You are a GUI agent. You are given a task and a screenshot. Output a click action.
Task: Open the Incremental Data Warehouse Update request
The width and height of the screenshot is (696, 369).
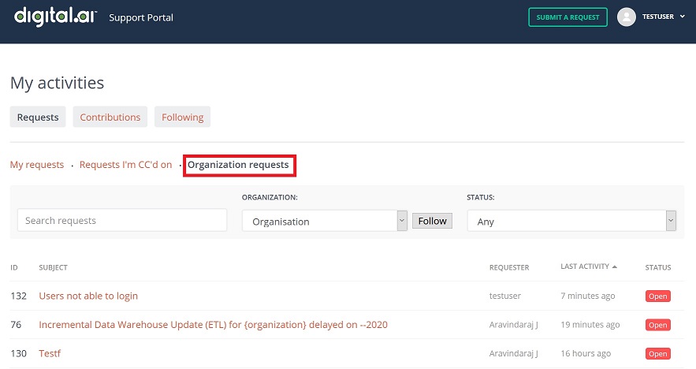tap(213, 325)
